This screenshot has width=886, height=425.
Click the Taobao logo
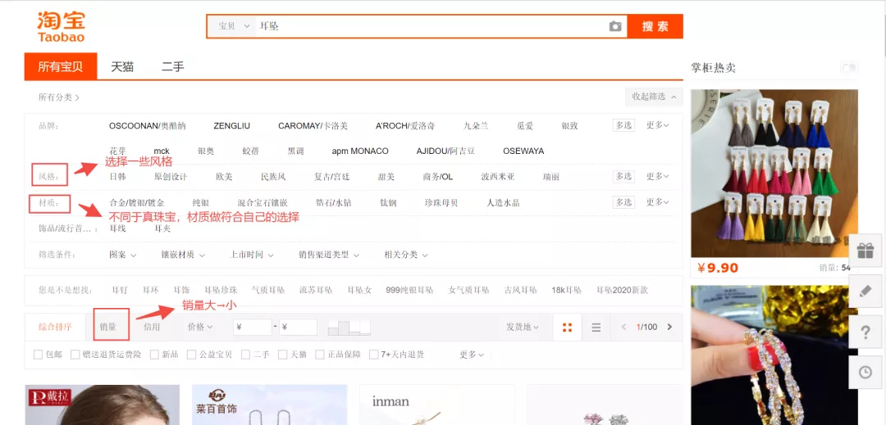61,26
